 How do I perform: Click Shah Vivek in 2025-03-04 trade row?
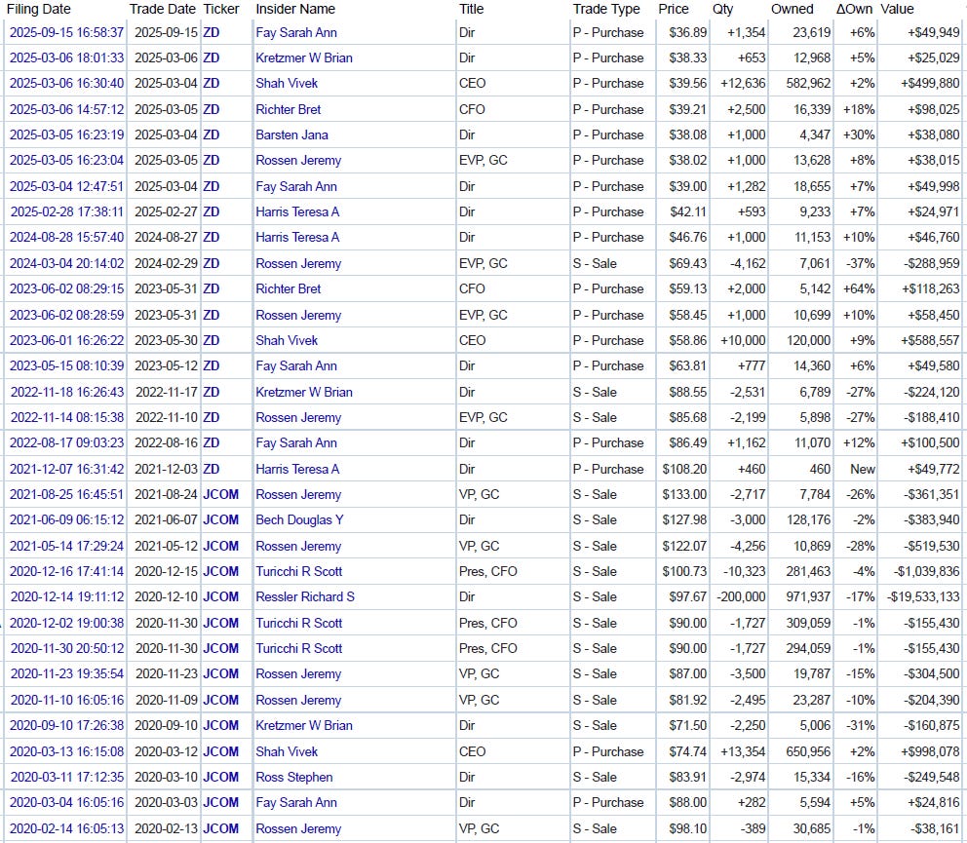coord(287,83)
